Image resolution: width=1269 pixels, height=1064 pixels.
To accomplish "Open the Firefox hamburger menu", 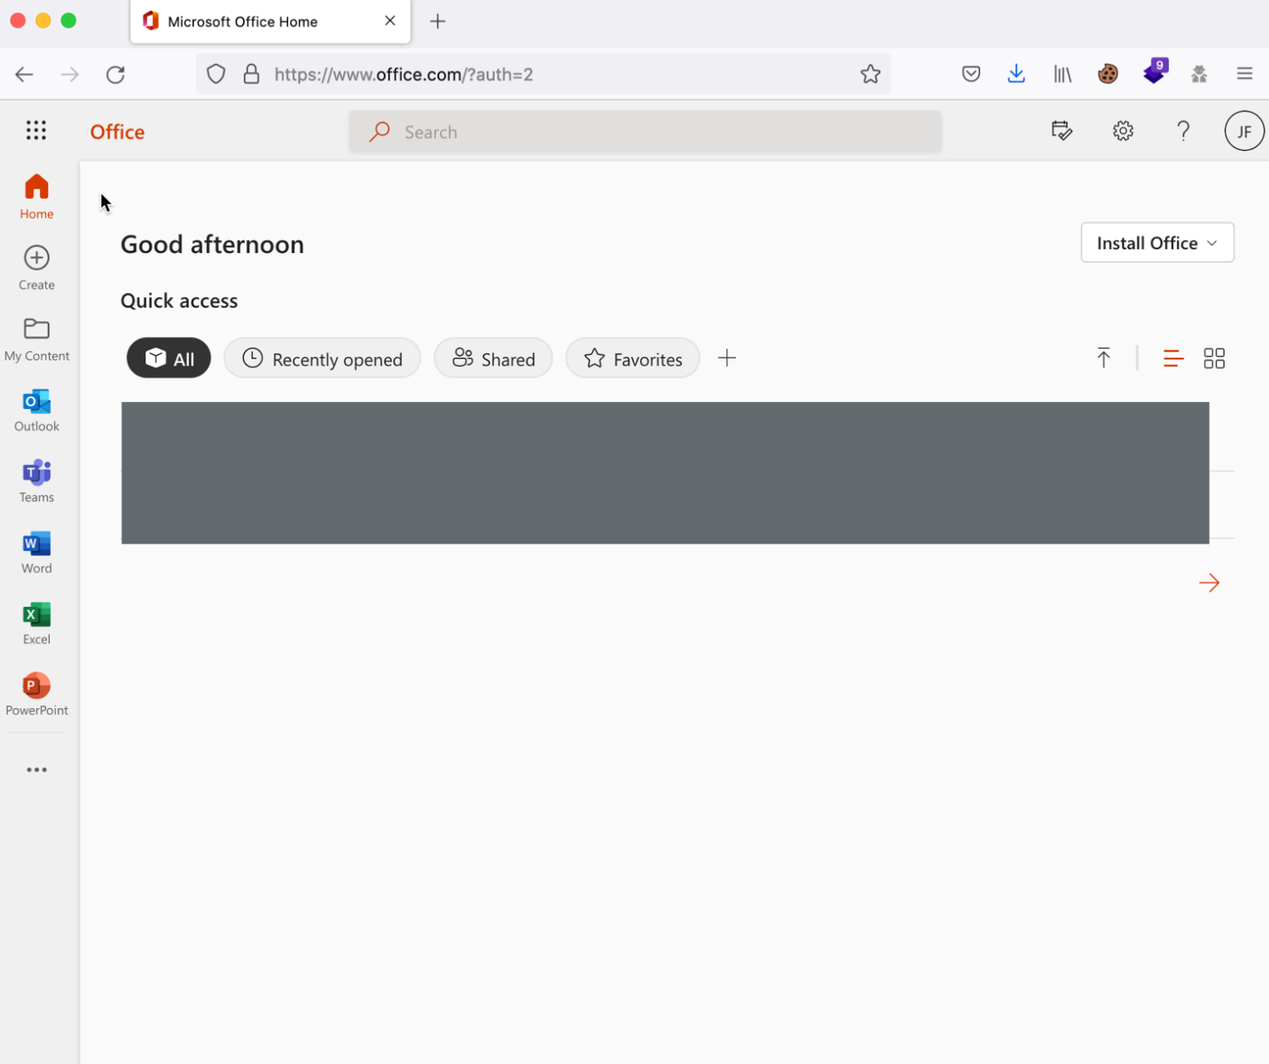I will click(1244, 74).
